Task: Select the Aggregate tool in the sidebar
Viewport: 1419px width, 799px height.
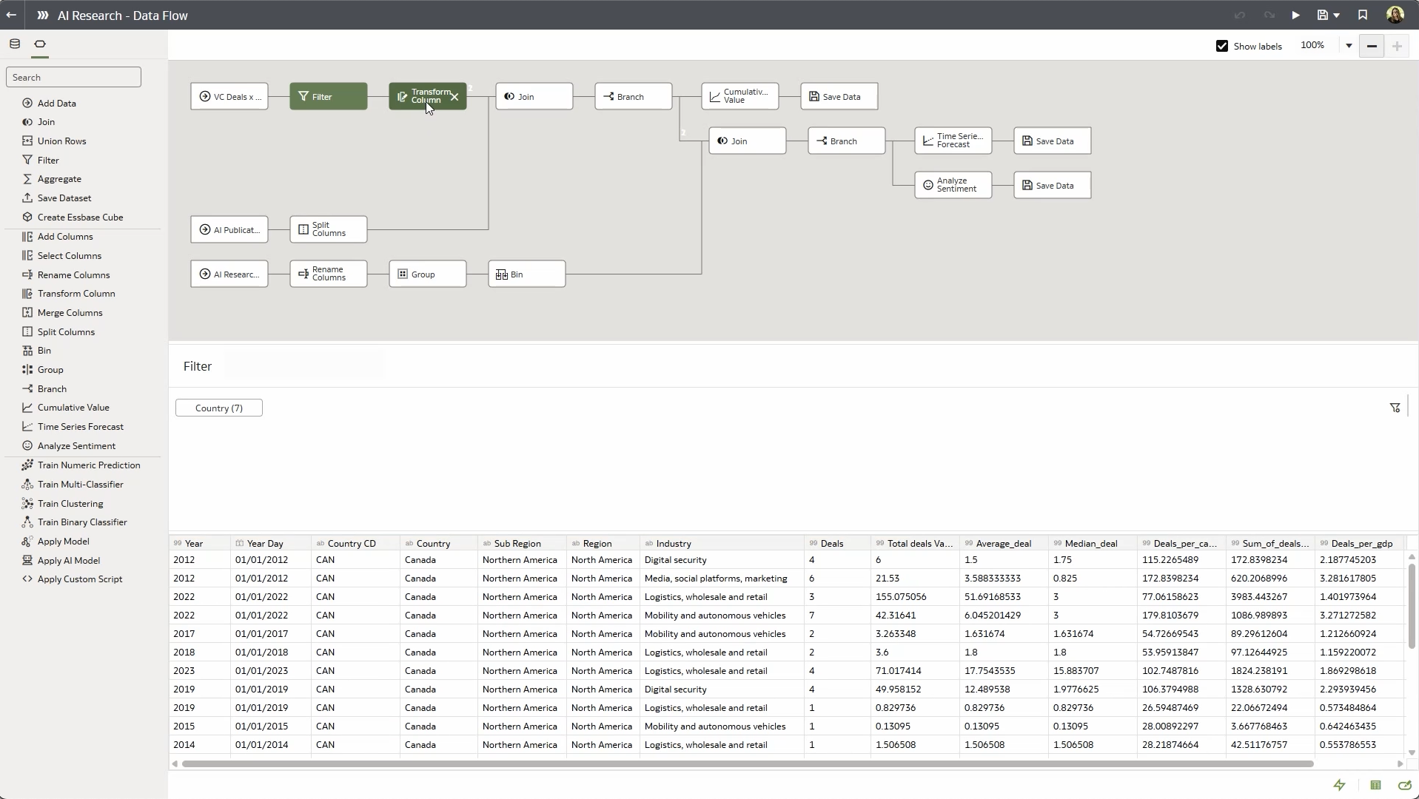Action: pos(59,179)
